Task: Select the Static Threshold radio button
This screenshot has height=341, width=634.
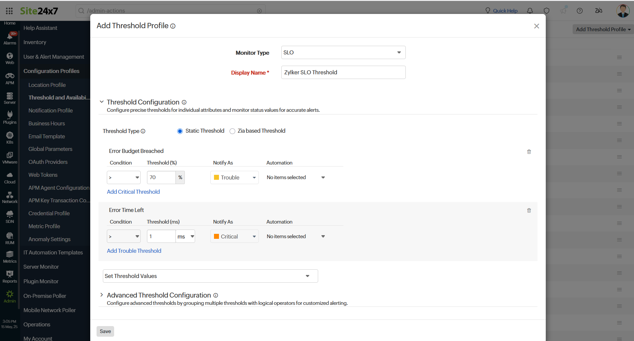Action: pos(180,131)
